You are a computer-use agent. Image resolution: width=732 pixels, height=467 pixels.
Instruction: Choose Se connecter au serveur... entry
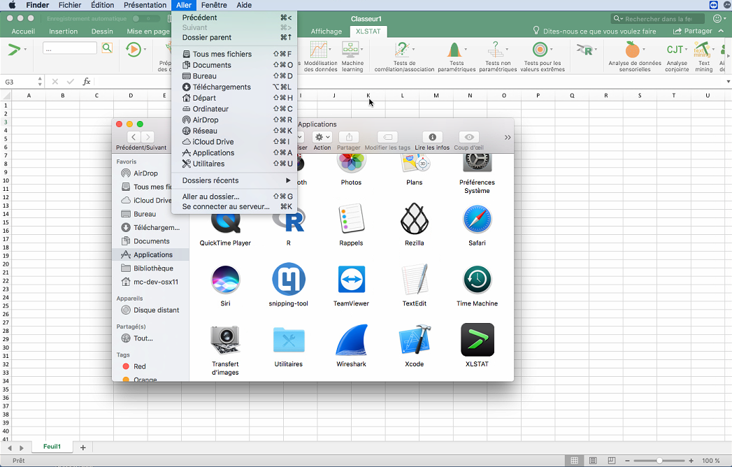tap(225, 207)
